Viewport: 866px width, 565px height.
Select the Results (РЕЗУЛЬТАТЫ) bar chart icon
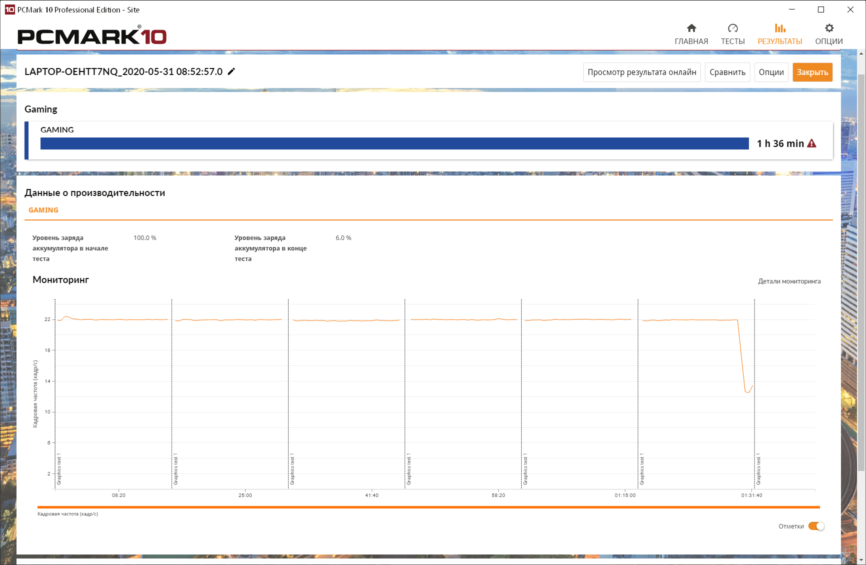pyautogui.click(x=780, y=28)
